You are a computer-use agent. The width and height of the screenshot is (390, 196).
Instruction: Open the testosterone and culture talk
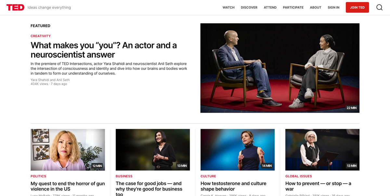click(x=233, y=186)
